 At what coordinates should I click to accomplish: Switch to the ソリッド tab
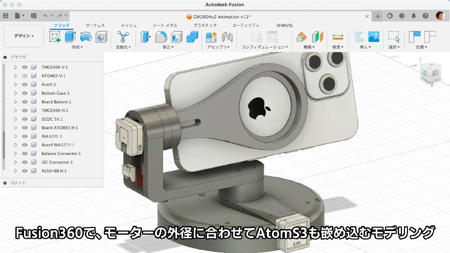62,25
